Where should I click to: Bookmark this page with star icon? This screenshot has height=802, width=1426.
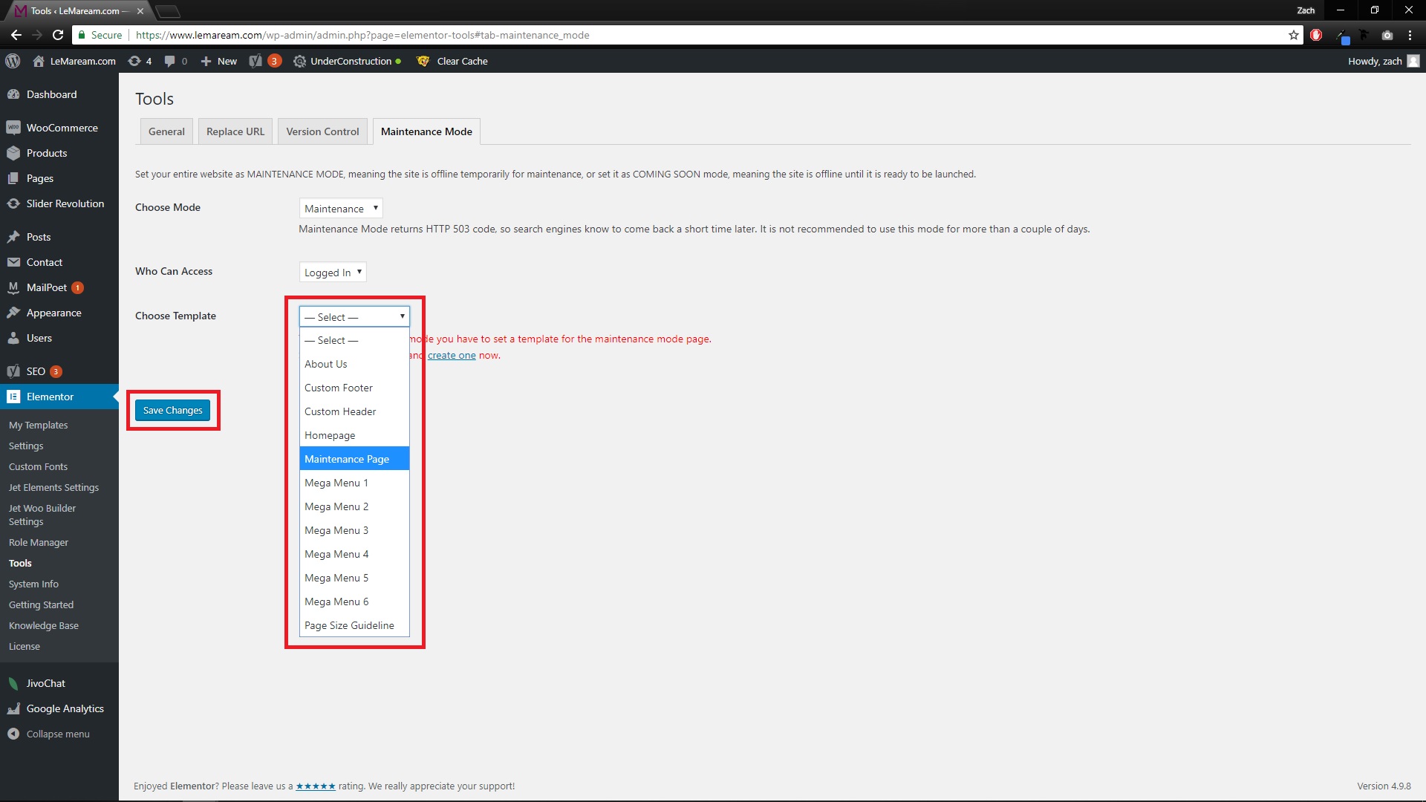(x=1293, y=35)
